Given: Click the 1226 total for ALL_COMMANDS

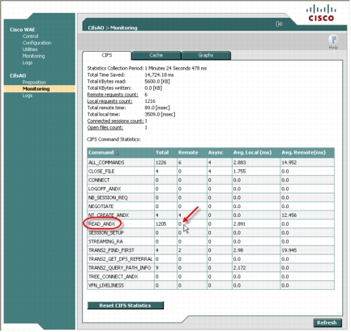Looking at the screenshot, I should [161, 163].
